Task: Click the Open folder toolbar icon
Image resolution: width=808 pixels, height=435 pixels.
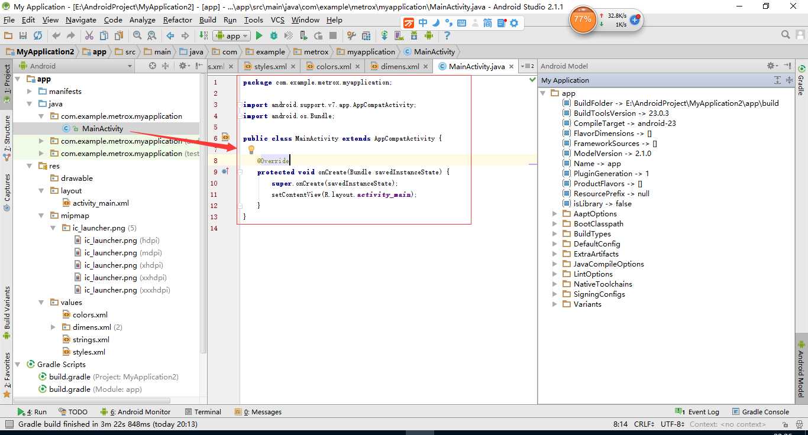Action: (x=8, y=36)
